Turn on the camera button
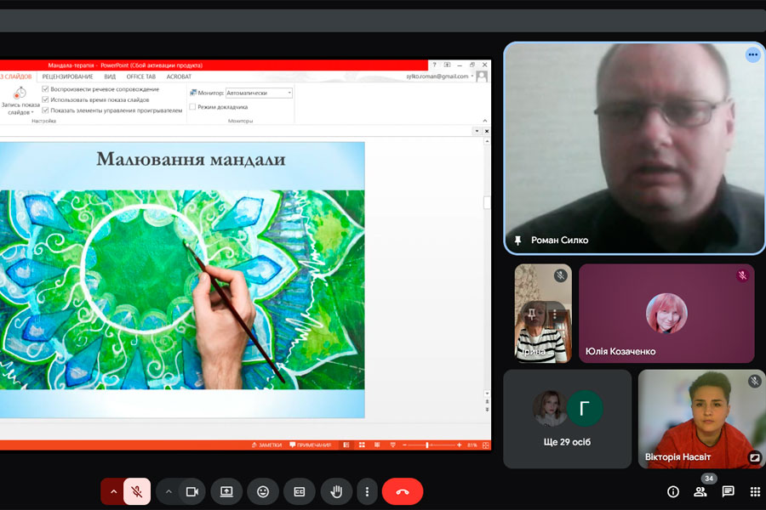 pos(192,491)
